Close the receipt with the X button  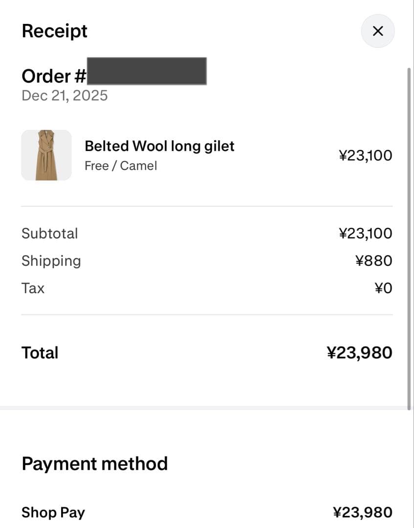377,31
